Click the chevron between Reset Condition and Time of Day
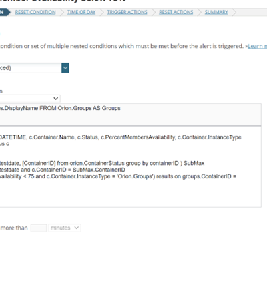This screenshot has width=267, height=289. tap(62, 12)
